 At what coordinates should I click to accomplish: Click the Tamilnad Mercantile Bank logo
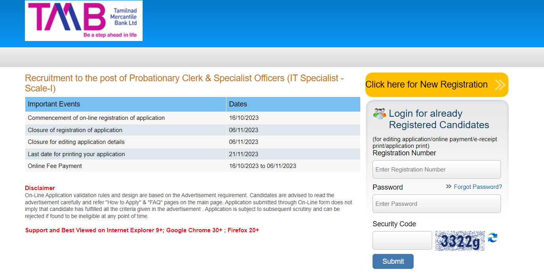(84, 21)
